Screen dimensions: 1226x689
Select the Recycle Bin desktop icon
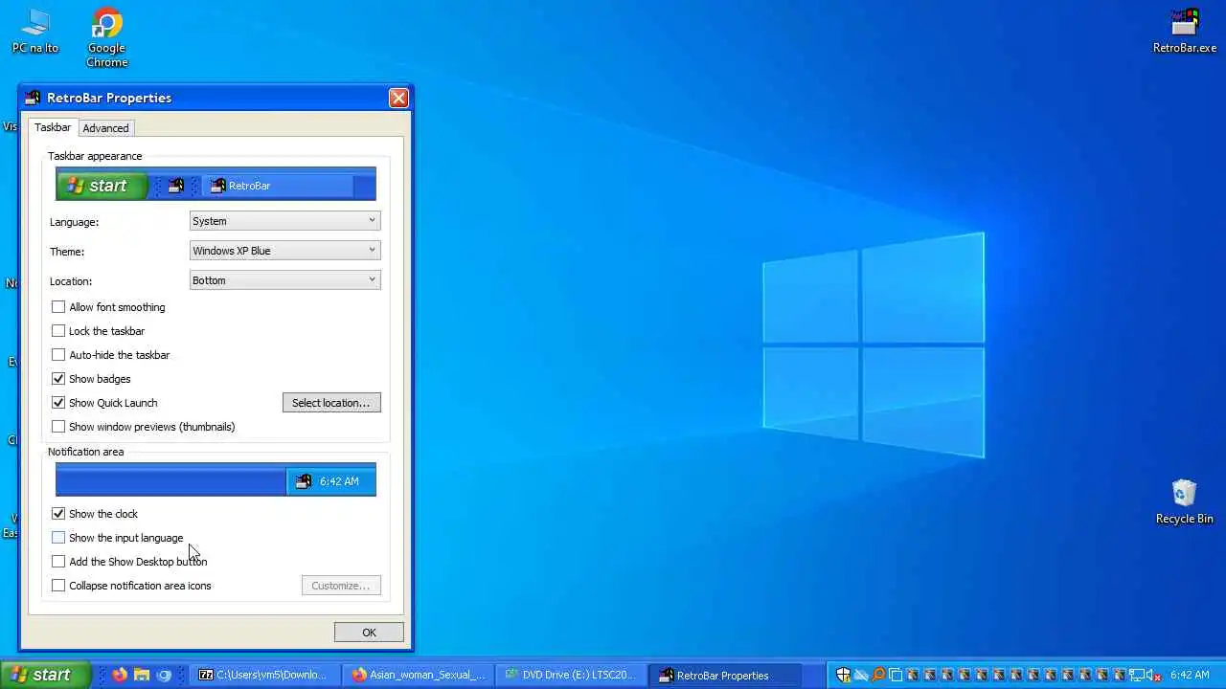[1184, 501]
